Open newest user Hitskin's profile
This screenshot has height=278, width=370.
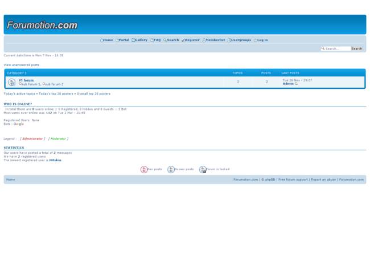55,160
